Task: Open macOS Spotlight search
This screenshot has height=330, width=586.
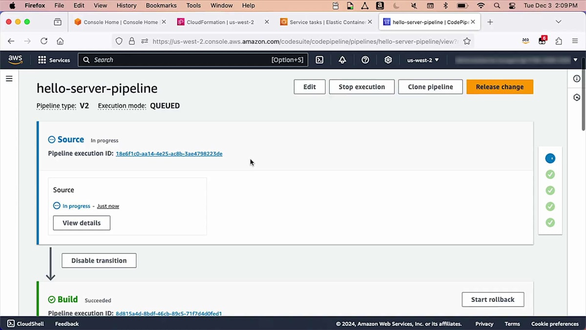Action: 497,5
